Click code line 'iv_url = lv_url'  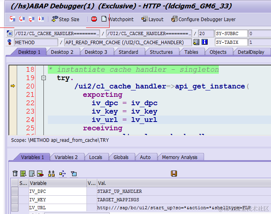pos(125,120)
